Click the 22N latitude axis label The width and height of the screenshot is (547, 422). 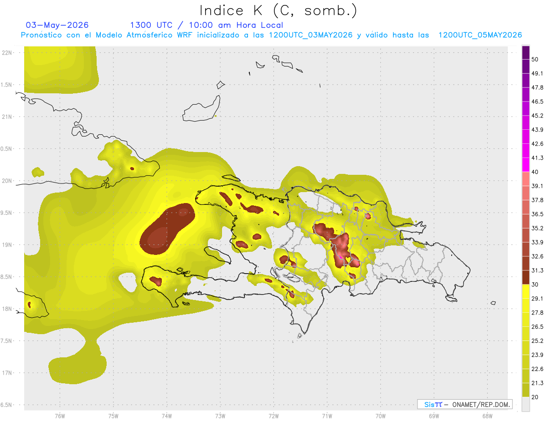(x=8, y=52)
